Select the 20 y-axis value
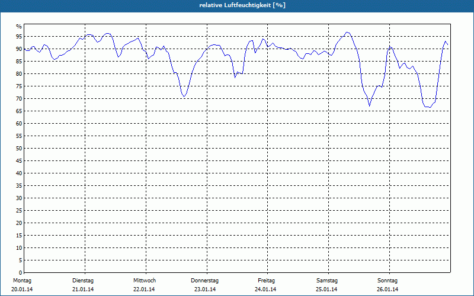This screenshot has width=474, height=296. point(19,223)
